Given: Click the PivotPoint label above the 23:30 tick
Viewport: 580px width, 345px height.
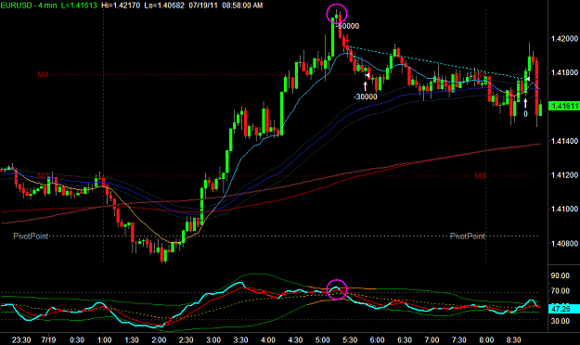Looking at the screenshot, I should tap(31, 236).
